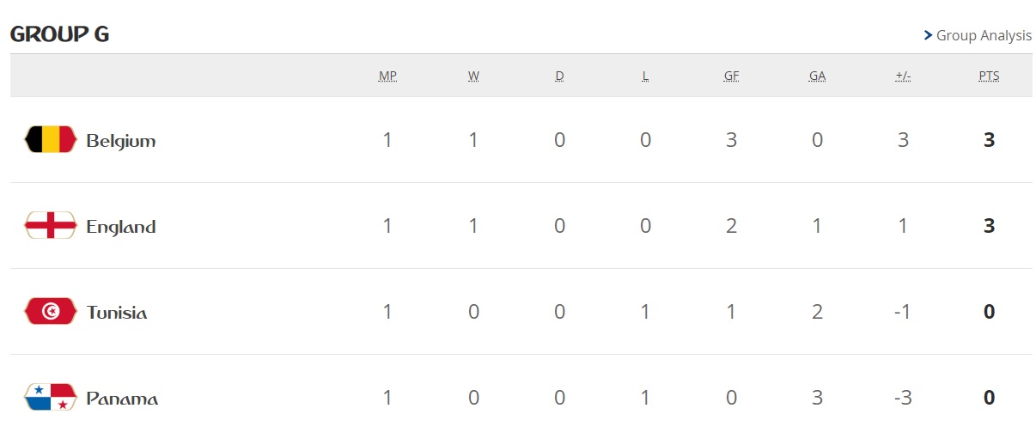Image resolution: width=1036 pixels, height=439 pixels.
Task: Click the arrow icon beside Group Analysis
Action: pos(928,35)
